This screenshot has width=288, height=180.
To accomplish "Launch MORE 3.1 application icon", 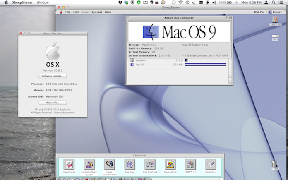I will (x=190, y=164).
